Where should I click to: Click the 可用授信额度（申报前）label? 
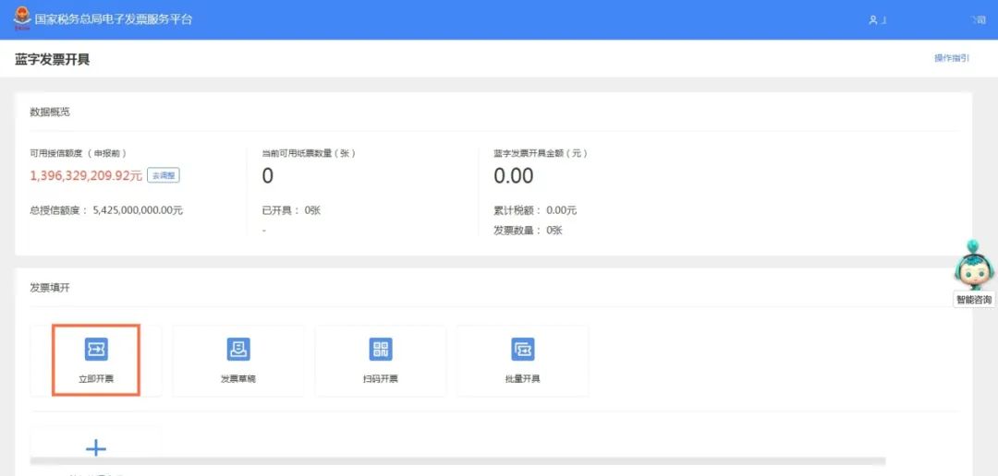pos(79,153)
